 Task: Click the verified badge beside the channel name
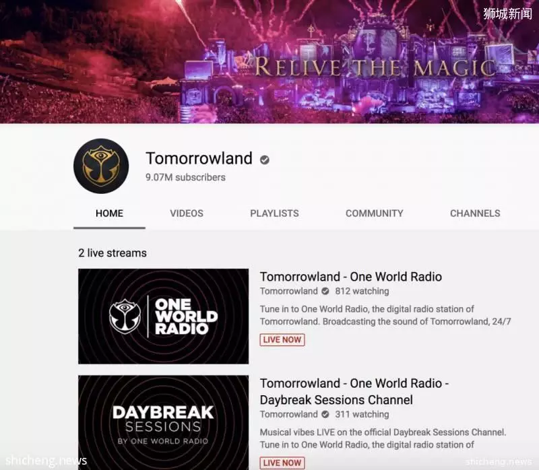[x=264, y=160]
